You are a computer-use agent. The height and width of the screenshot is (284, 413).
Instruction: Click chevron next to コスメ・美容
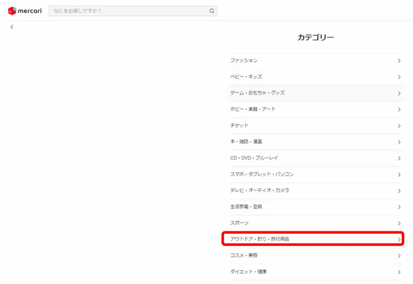click(399, 256)
